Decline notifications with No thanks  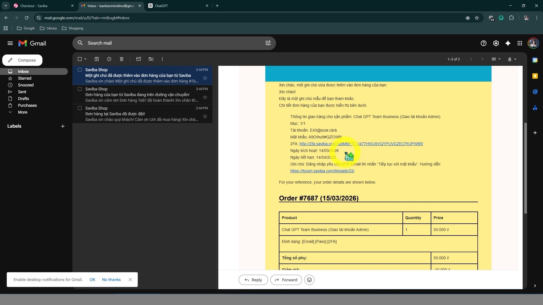click(x=111, y=280)
